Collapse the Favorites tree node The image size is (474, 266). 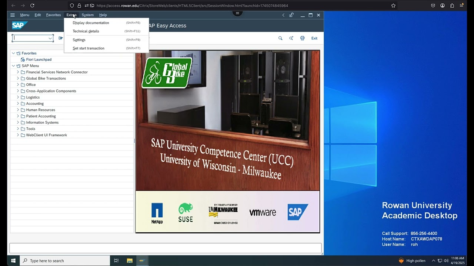(13, 53)
